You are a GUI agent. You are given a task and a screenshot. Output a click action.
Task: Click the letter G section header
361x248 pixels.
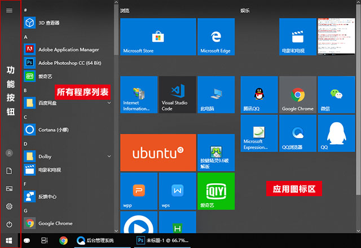[25, 211]
